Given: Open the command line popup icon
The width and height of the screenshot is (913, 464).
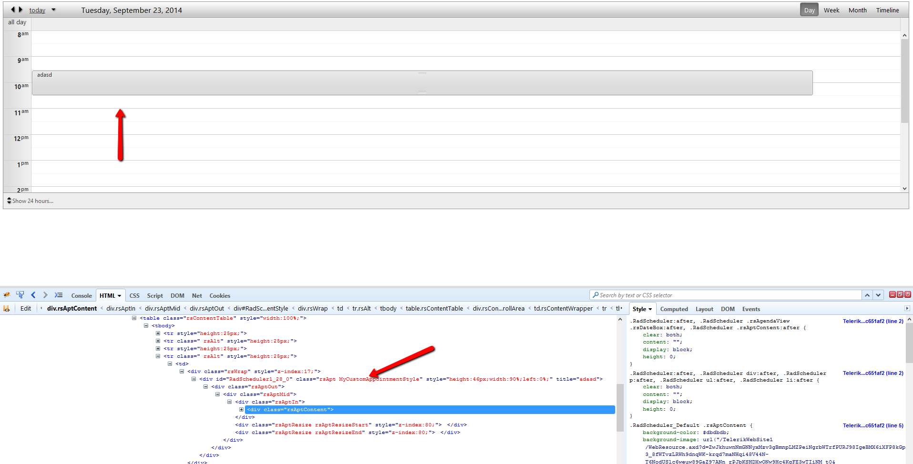Looking at the screenshot, I should pos(59,295).
